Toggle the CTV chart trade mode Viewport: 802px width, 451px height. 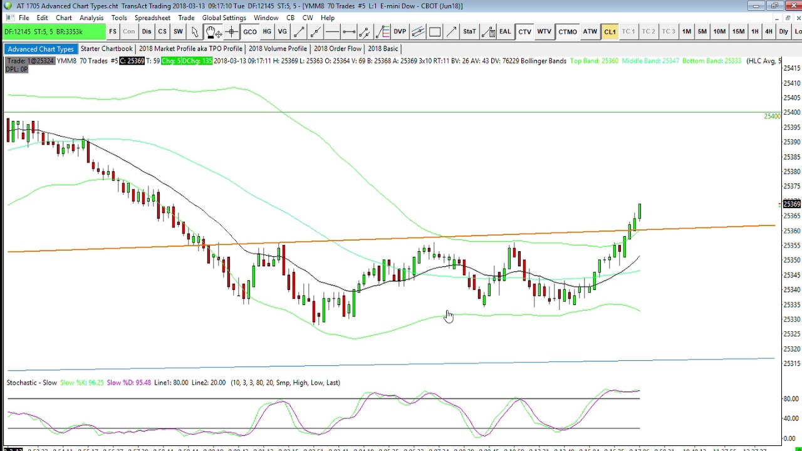525,31
